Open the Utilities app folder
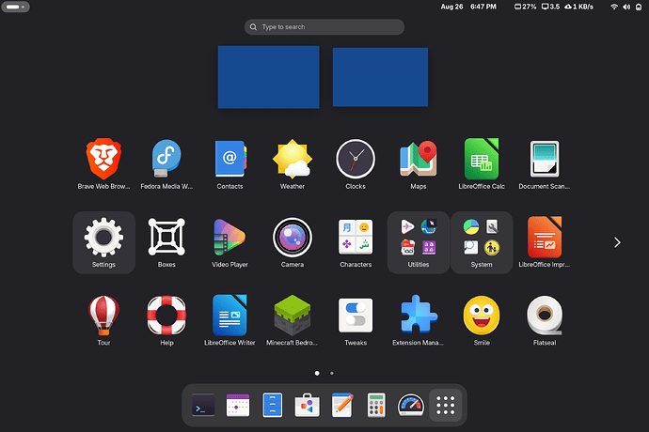Image resolution: width=649 pixels, height=432 pixels. [x=419, y=242]
